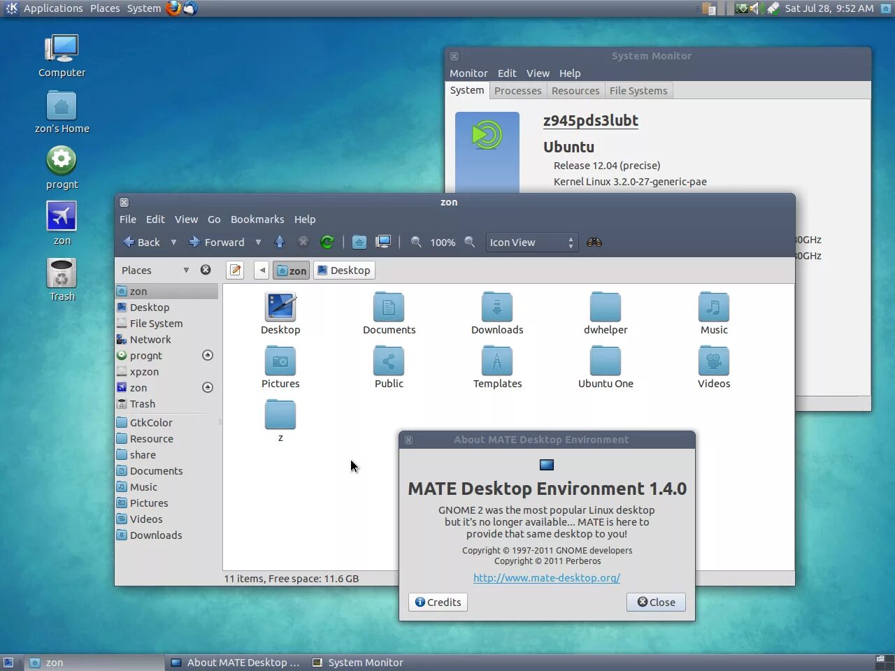This screenshot has width=895, height=671.
Task: Open the mate-desktop.org link
Action: [x=547, y=577]
